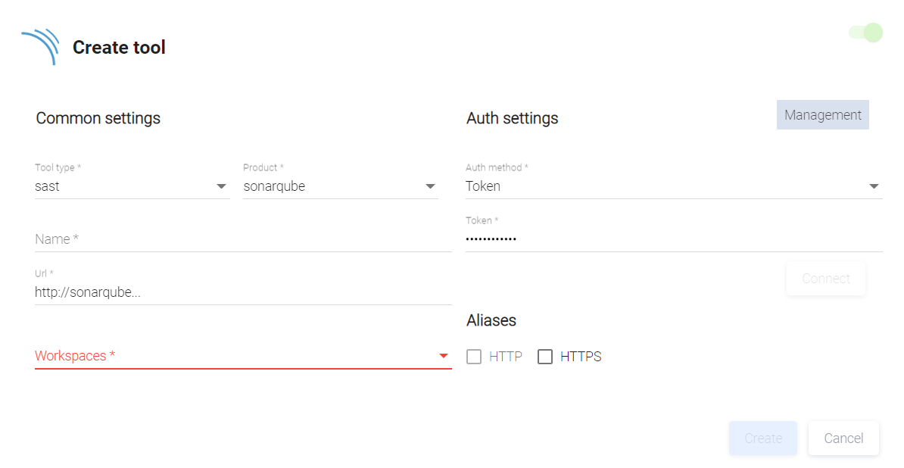The image size is (904, 468).
Task: Check the HTTP alias checkbox
Action: 474,357
